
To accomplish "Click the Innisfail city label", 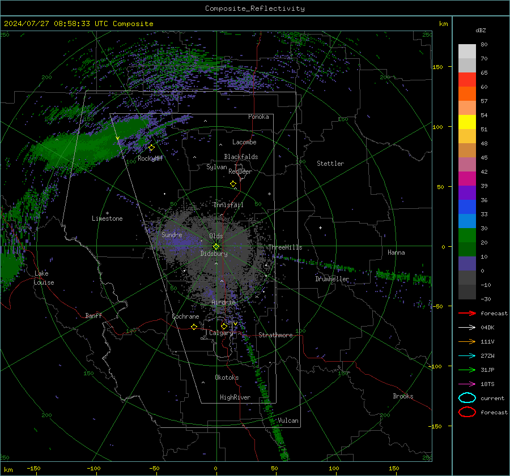I will (x=228, y=205).
